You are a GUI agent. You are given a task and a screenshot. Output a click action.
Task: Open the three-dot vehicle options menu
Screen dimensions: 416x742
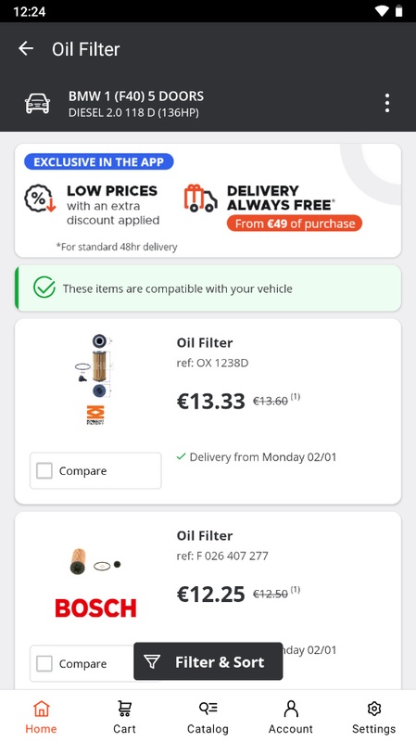(x=387, y=103)
